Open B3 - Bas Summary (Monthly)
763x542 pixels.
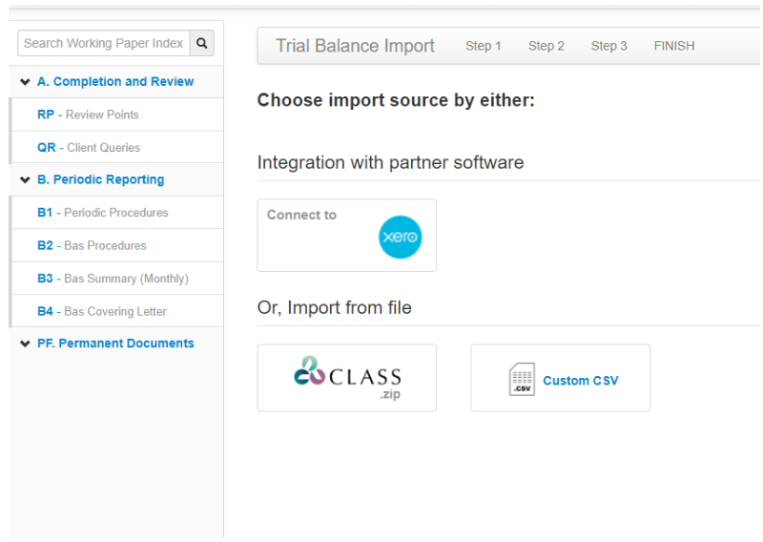click(x=113, y=279)
